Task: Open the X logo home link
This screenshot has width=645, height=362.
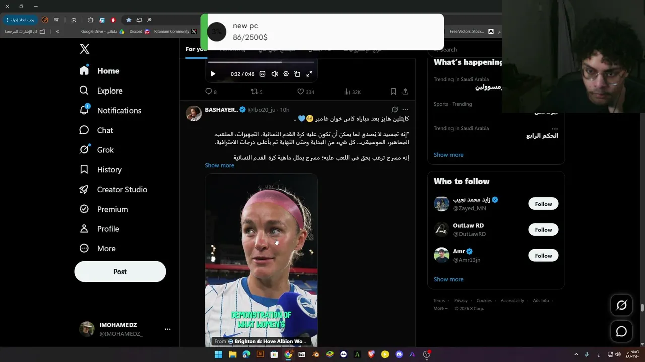Action: [84, 49]
